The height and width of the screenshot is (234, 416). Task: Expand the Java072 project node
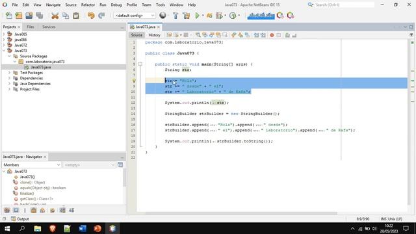coord(4,45)
